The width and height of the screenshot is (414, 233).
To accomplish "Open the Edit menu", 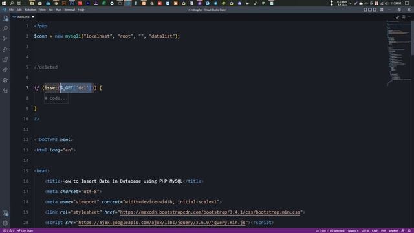I will coord(19,10).
